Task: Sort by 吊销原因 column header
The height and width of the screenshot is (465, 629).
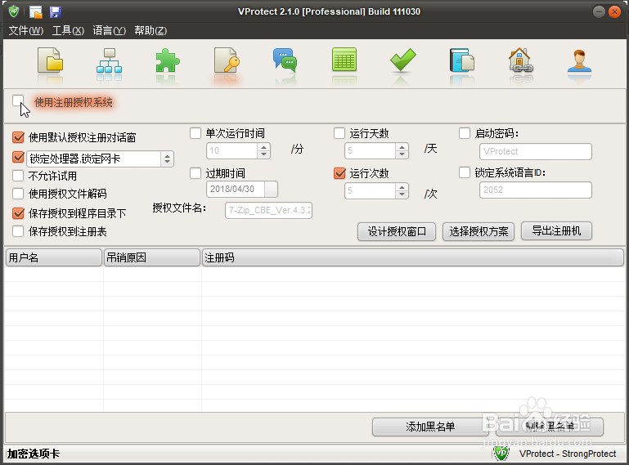Action: click(x=152, y=257)
